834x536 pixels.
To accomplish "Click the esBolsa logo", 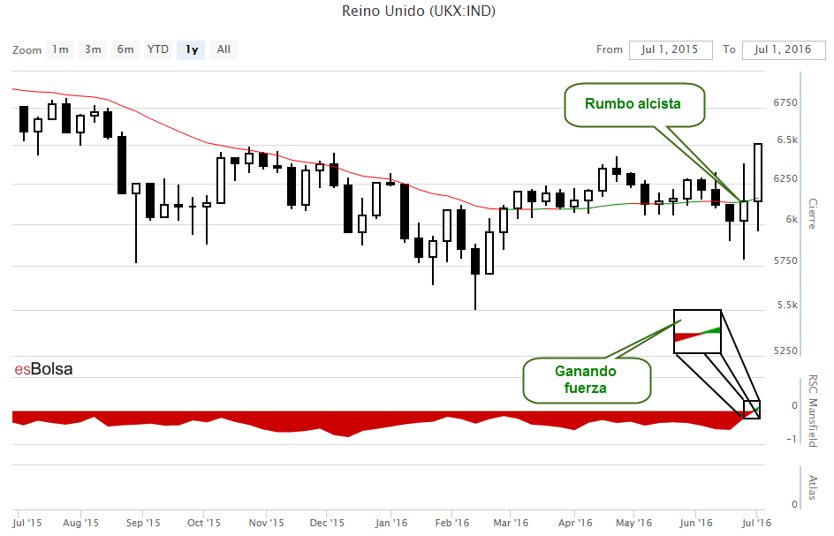I will pos(43,369).
